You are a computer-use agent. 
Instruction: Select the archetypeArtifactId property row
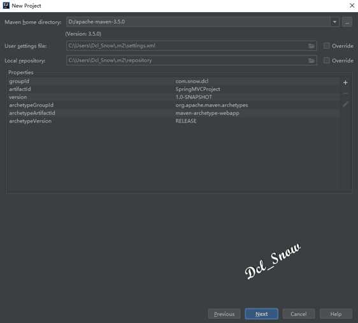click(x=174, y=113)
